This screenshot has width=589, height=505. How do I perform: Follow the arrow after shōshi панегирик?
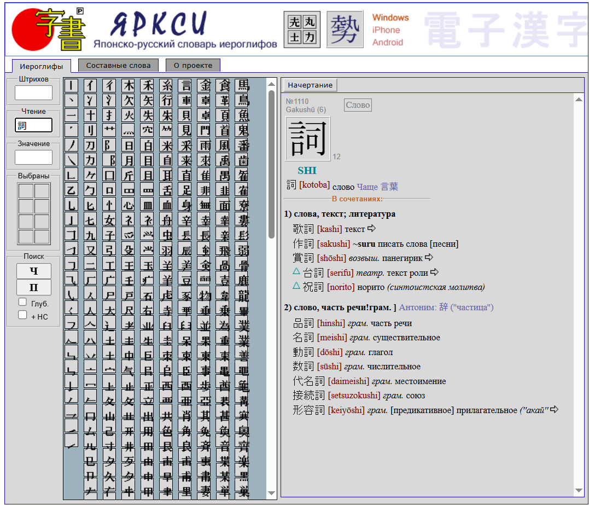point(429,257)
